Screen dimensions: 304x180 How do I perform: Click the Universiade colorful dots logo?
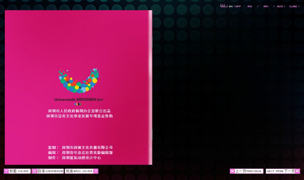pyautogui.click(x=79, y=81)
